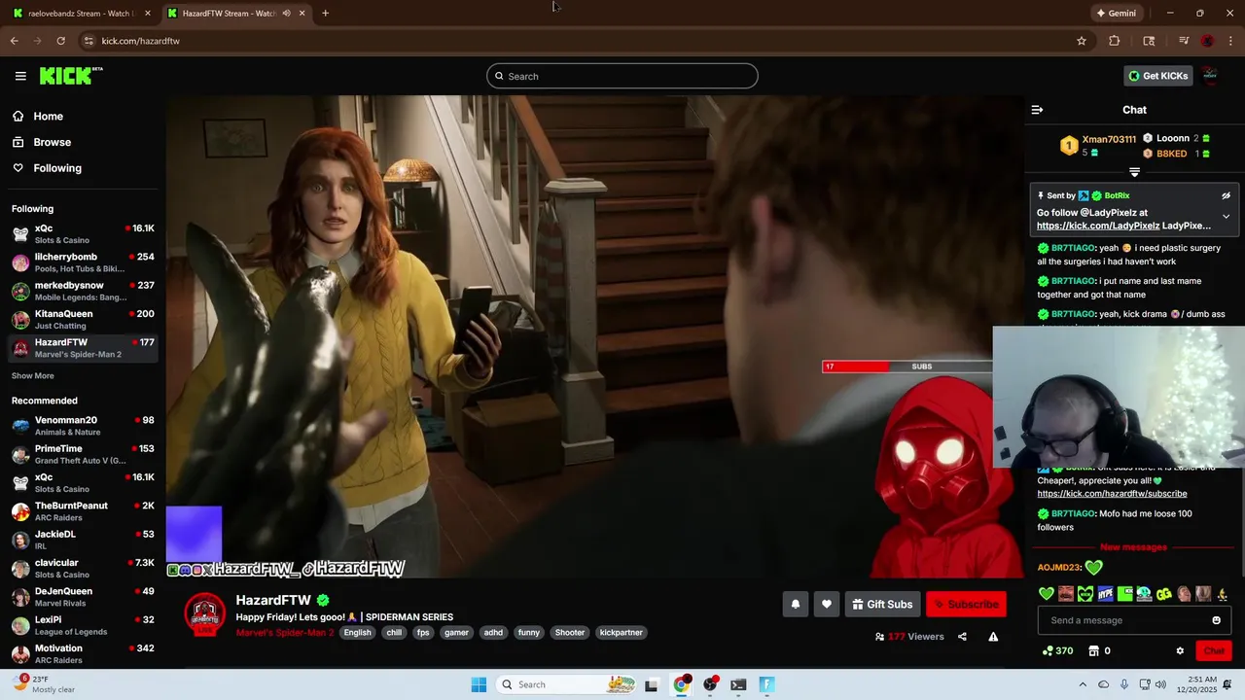Insert banana emote from quick bar
Screen dimensions: 1245x700
pos(1223,594)
